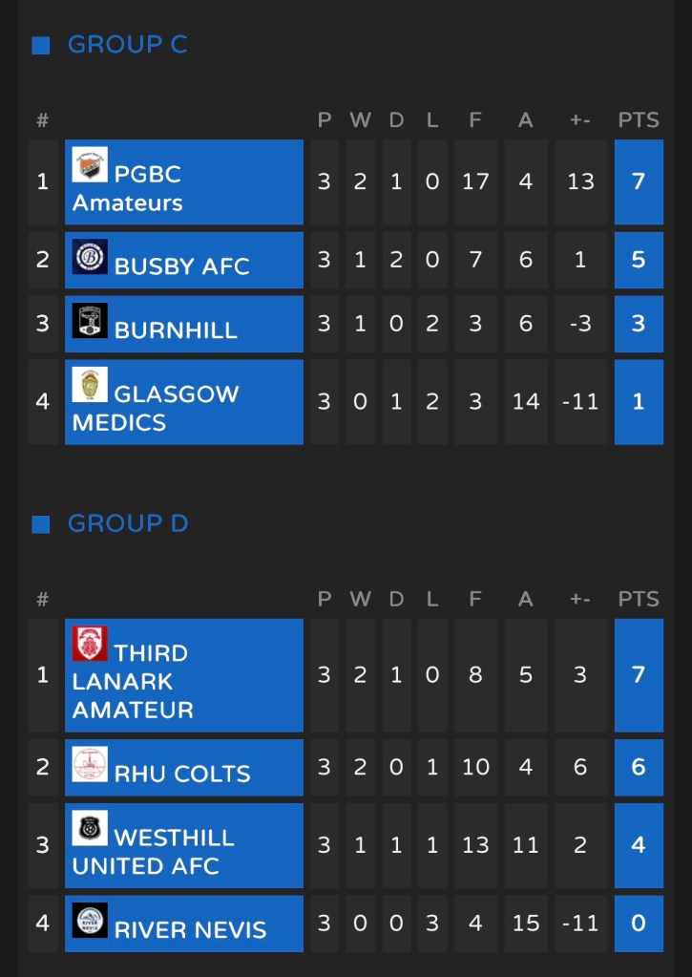Image resolution: width=692 pixels, height=977 pixels.
Task: Click the W column header in Group D
Action: click(x=360, y=600)
